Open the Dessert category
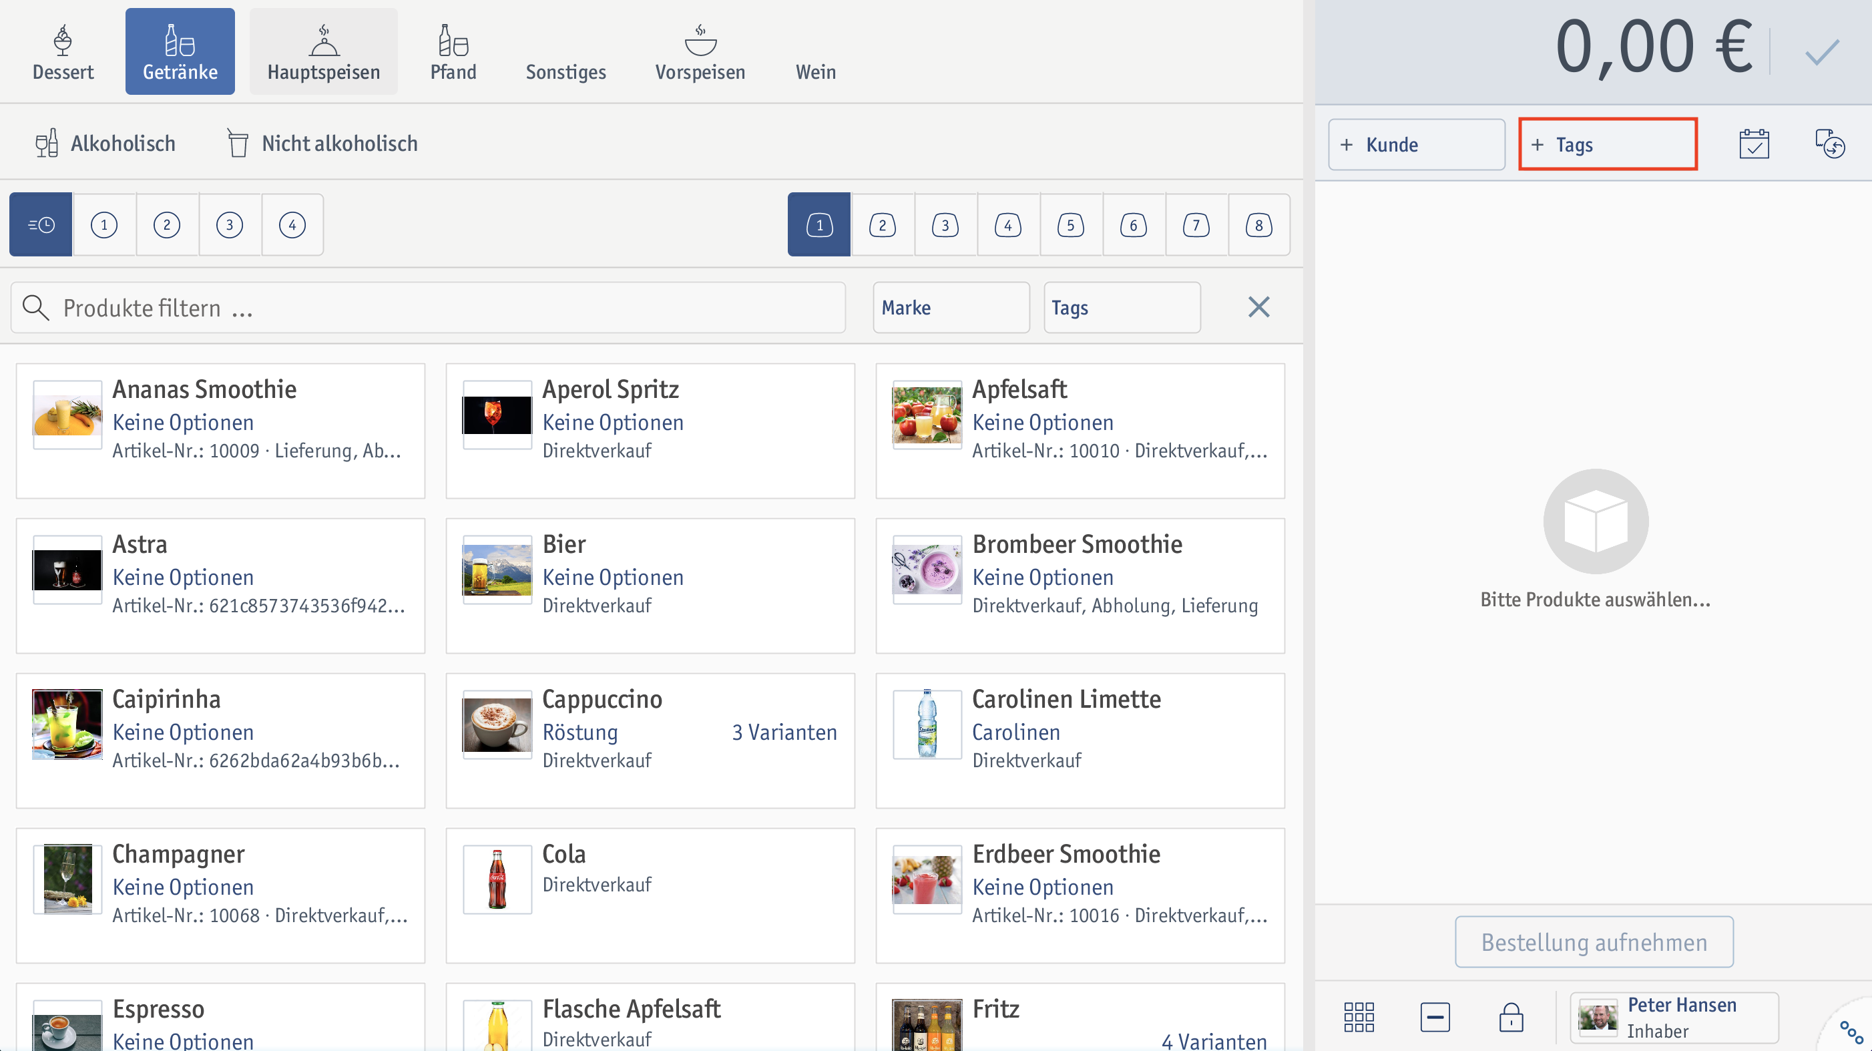Viewport: 1872px width, 1051px height. coord(63,51)
